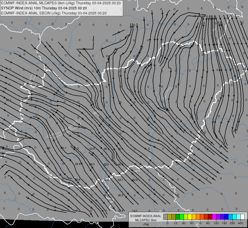Click the legend scale value 70

click(200, 223)
